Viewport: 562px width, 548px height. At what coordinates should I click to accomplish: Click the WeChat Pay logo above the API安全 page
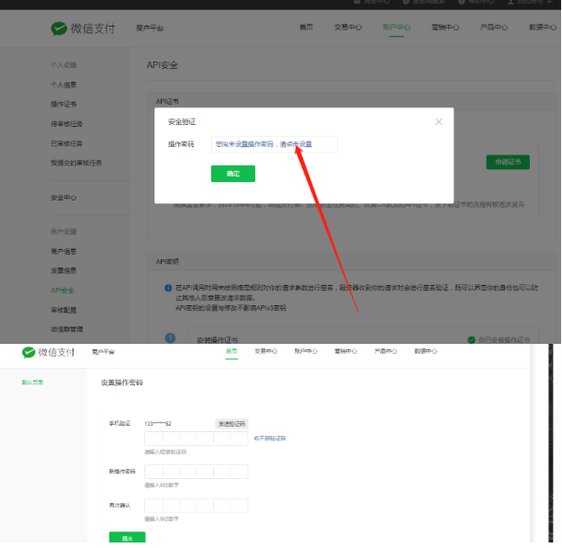pos(84,29)
